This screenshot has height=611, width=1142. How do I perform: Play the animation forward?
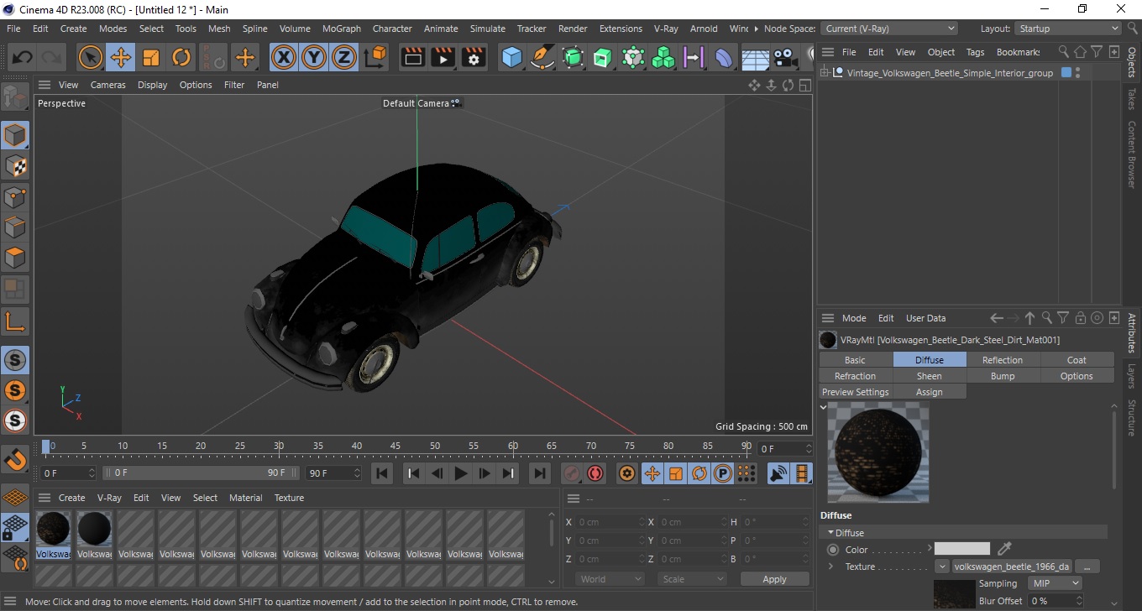pos(460,473)
